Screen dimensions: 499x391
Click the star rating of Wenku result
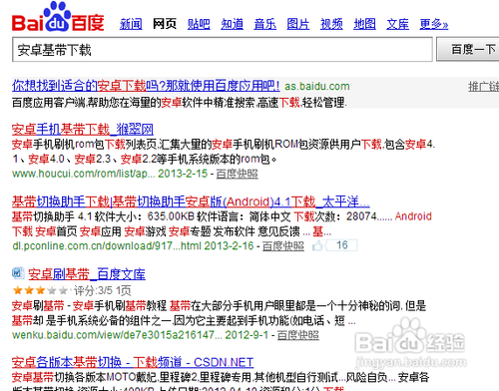coord(40,290)
